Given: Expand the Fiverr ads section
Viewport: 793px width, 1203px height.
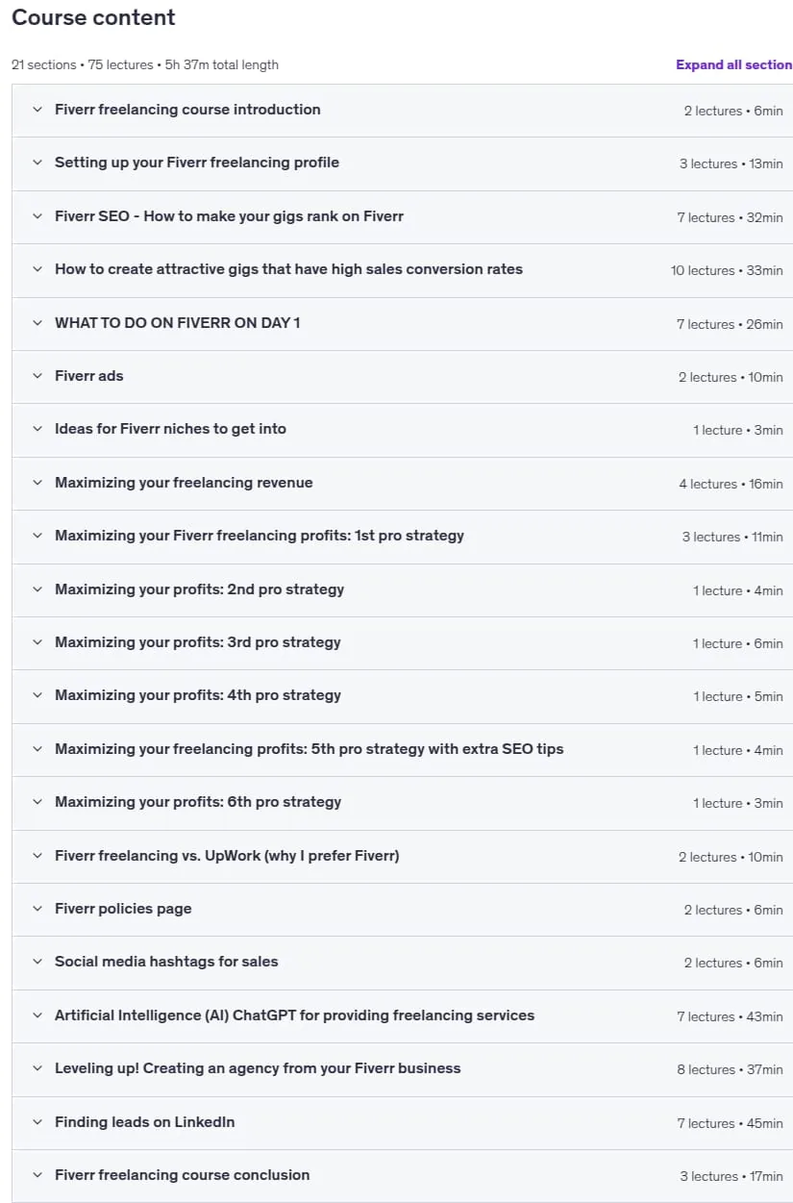Looking at the screenshot, I should click(403, 377).
